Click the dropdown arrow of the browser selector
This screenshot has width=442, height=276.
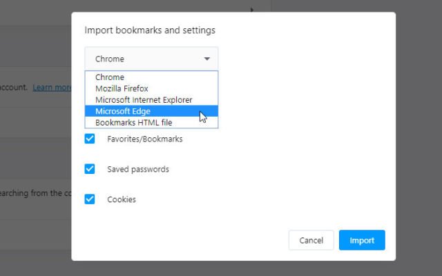[206, 59]
